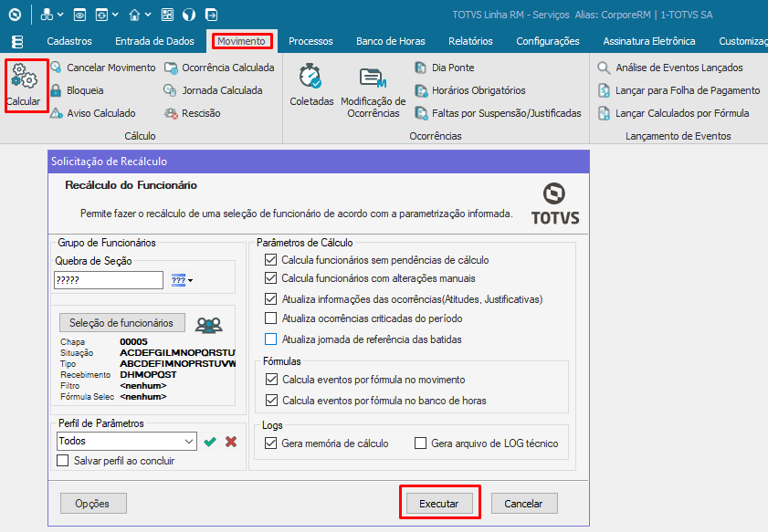Click the hamburger menu icon left of Cadastros
The width and height of the screenshot is (768, 532).
(17, 42)
